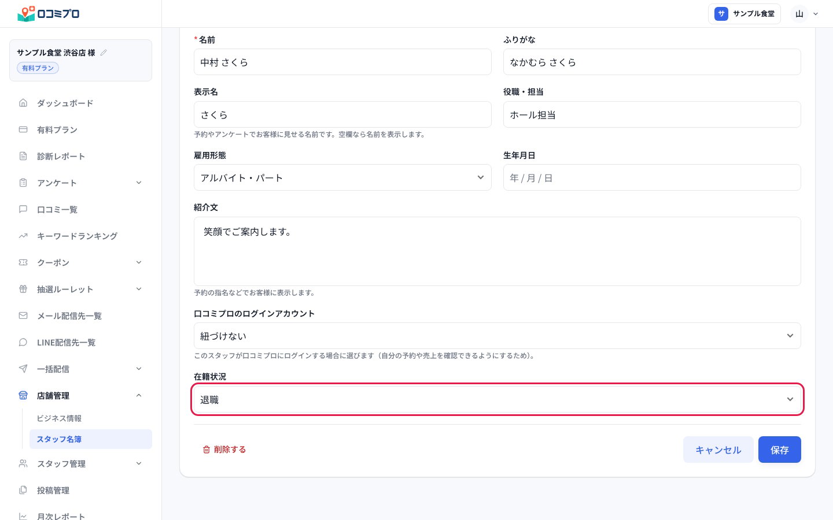Click the 有料プラン card icon
Viewport: 833px width, 520px height.
coord(23,129)
